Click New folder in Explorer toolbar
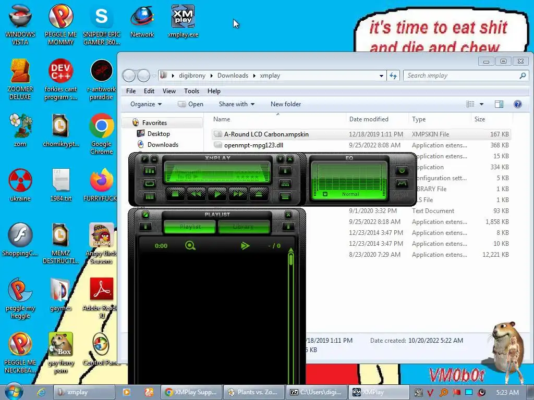This screenshot has height=400, width=534. [x=286, y=104]
